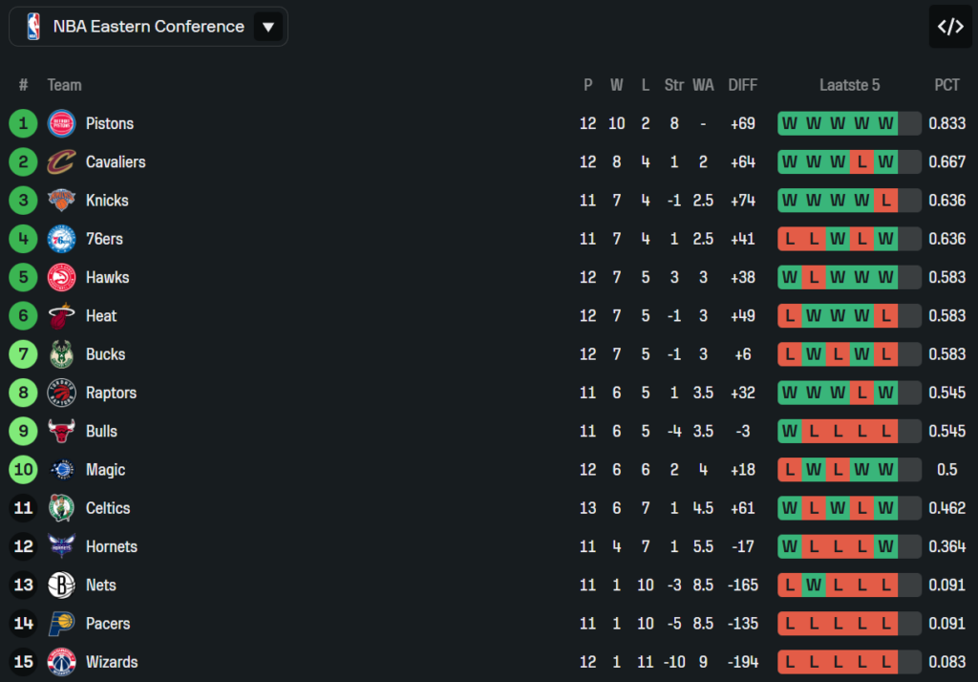Expand the conference selector via its label
The height and width of the screenshot is (682, 978).
click(x=148, y=27)
